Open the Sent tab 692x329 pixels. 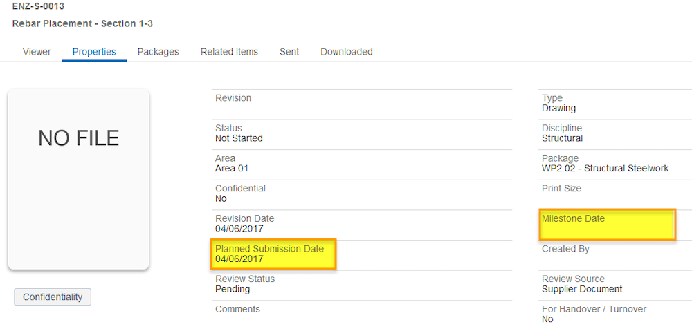click(289, 52)
